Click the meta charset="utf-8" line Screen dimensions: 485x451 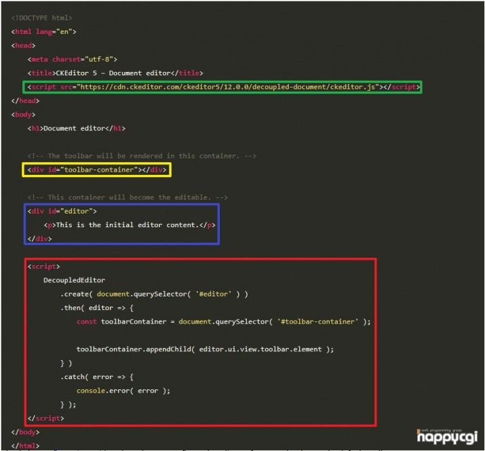pyautogui.click(x=73, y=59)
